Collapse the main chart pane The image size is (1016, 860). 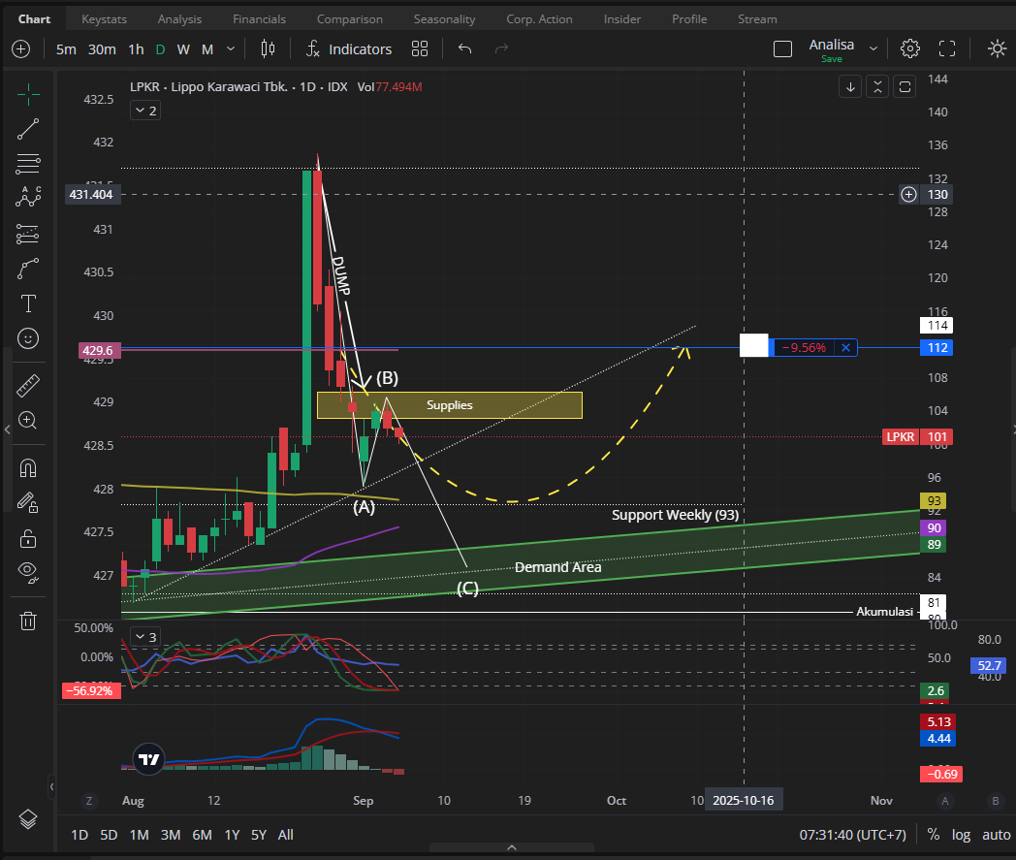[877, 87]
